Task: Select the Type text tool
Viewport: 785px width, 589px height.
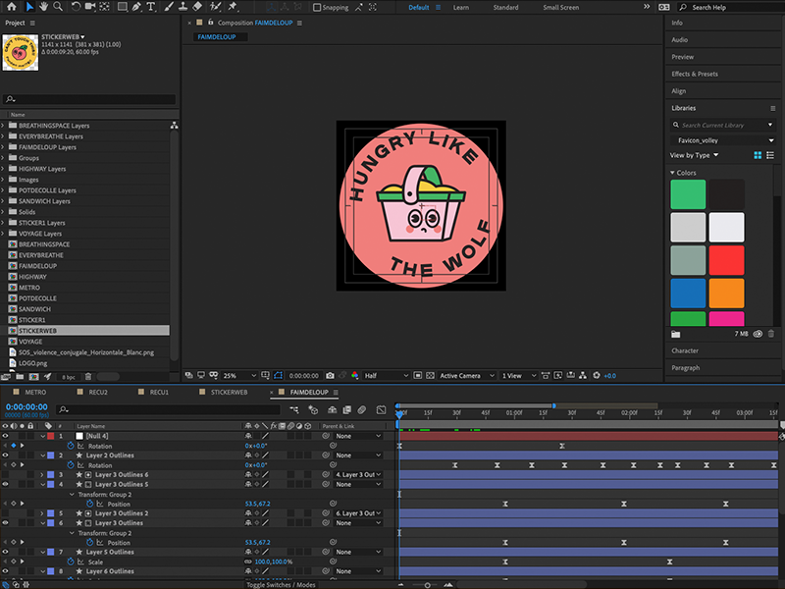Action: (x=151, y=7)
